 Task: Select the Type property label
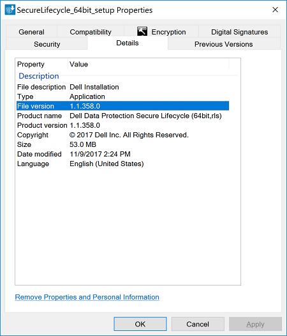[26, 96]
